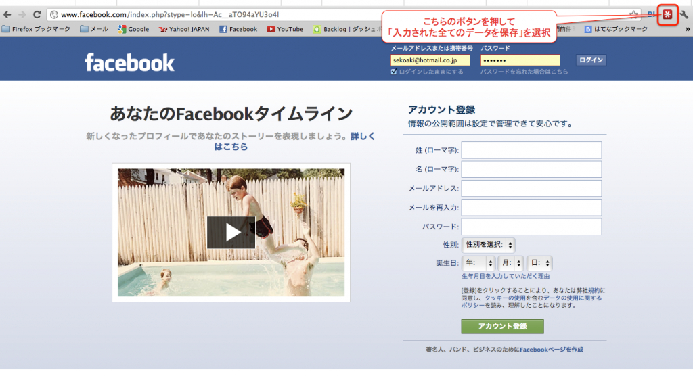This screenshot has width=693, height=372.
Task: Click the クッキーの使用 link
Action: pos(505,298)
